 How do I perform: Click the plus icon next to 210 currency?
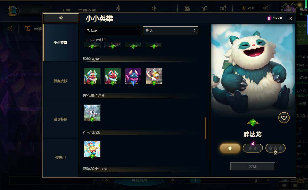click(265, 8)
